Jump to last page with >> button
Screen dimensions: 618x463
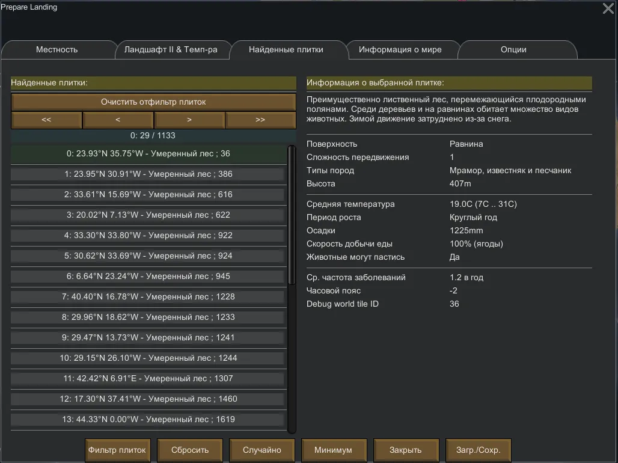tap(260, 120)
